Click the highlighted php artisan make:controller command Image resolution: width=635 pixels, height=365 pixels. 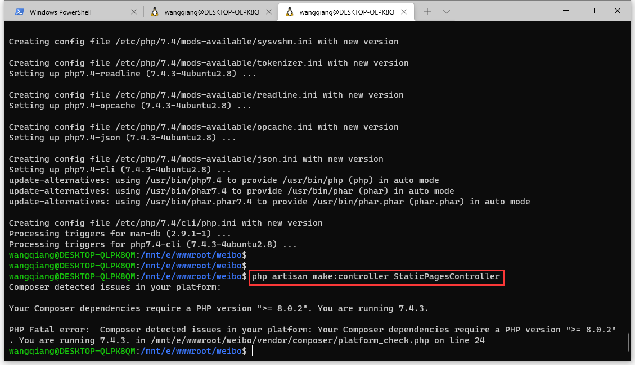(x=376, y=277)
